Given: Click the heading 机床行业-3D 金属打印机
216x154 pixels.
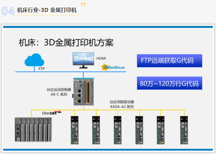Looking at the screenshot, I should click(47, 10).
